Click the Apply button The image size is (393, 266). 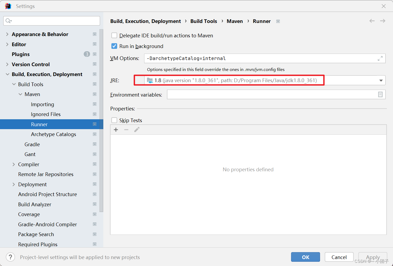point(373,257)
